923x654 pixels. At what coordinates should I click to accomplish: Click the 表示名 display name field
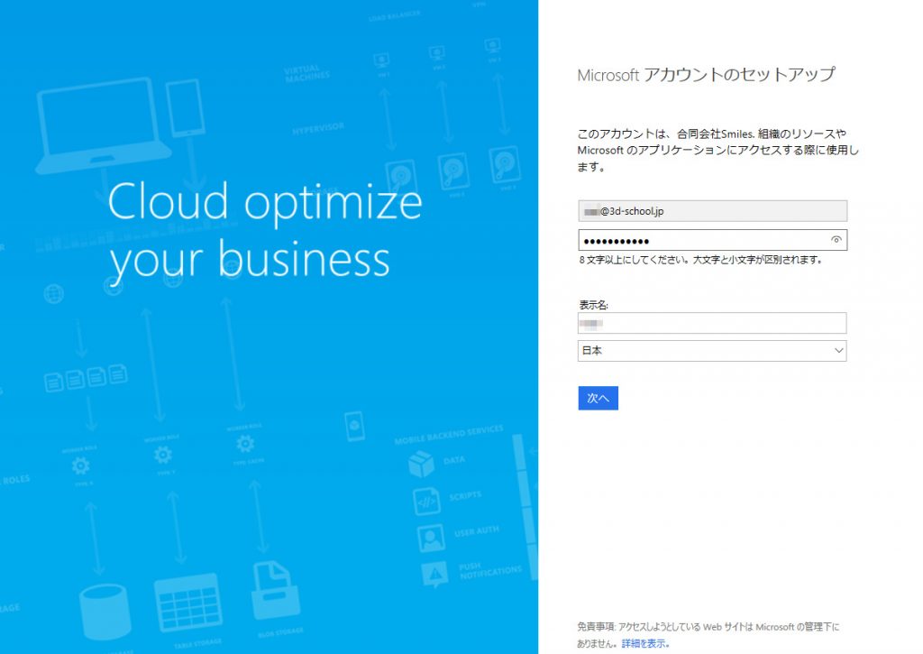click(712, 323)
